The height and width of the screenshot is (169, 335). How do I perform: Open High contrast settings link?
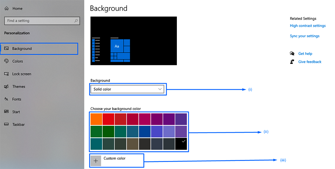[x=308, y=26]
